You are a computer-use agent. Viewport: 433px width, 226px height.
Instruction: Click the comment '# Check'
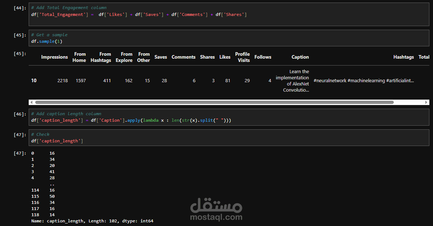(40, 134)
